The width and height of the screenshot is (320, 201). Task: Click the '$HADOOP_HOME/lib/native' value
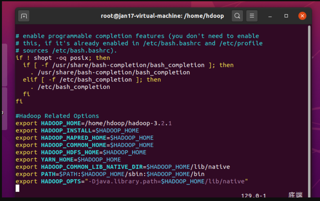tap(188, 167)
